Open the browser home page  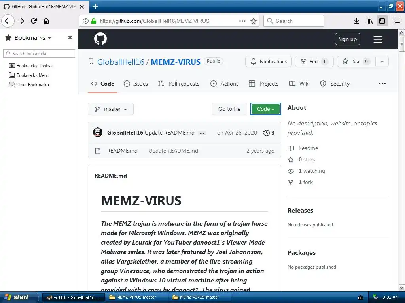pos(46,21)
